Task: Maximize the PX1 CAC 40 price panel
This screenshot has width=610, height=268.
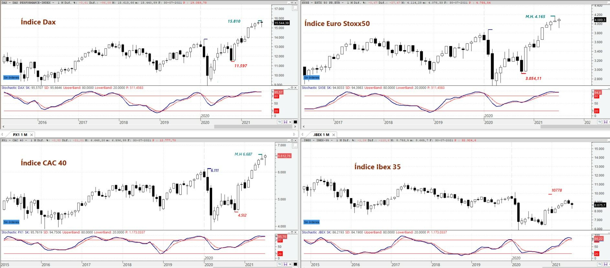Action: 292,140
